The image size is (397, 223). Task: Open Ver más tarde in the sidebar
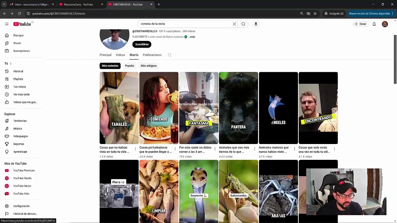click(x=21, y=94)
